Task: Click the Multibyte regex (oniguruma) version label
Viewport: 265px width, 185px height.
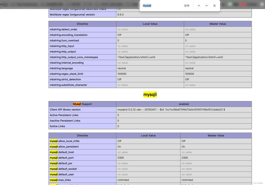Action: pos(72,15)
